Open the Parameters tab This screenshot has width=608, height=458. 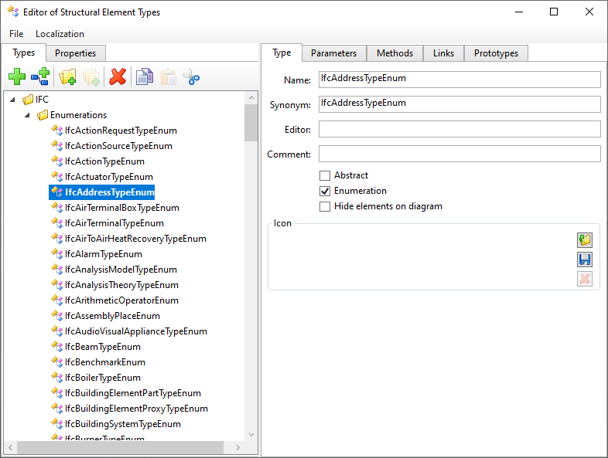point(333,53)
